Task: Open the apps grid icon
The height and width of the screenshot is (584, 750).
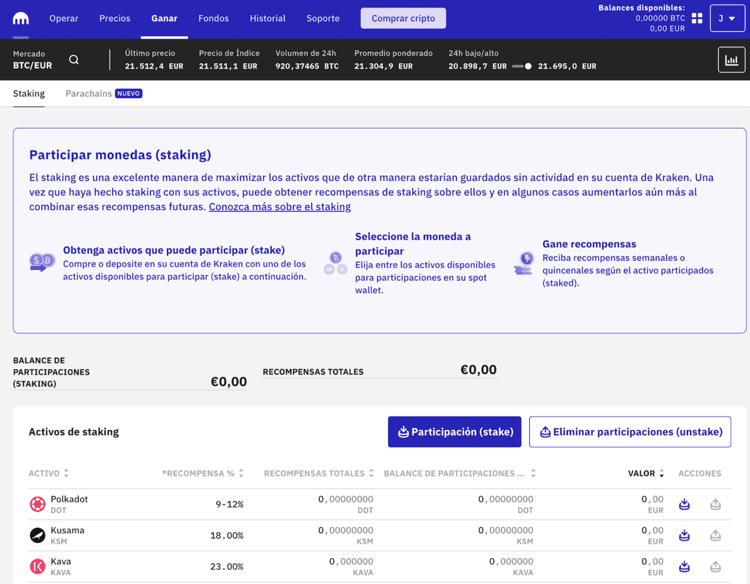Action: click(697, 18)
